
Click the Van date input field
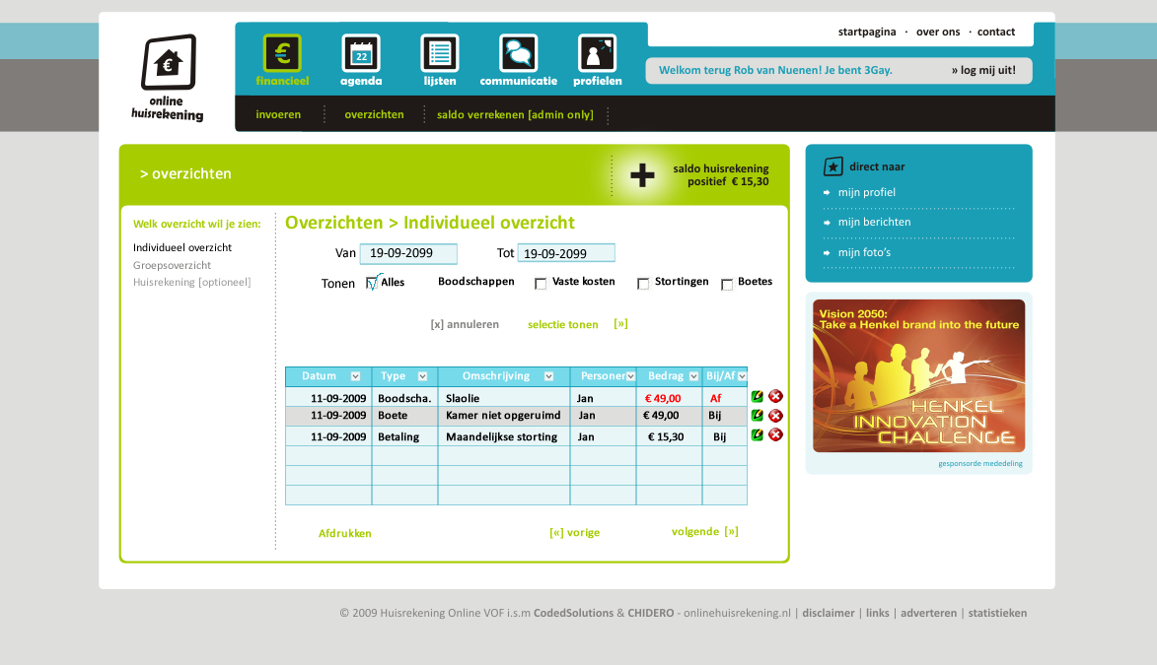click(x=408, y=253)
